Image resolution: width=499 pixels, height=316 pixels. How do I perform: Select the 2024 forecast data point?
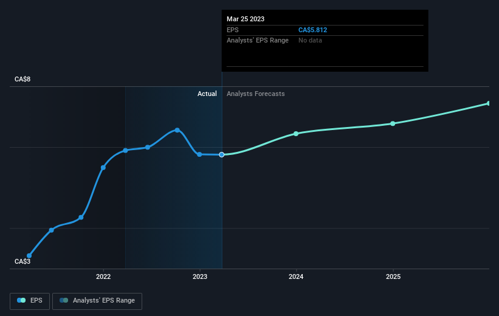coord(296,134)
